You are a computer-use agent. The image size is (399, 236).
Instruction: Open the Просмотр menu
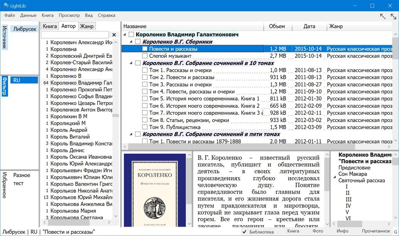coord(69,15)
